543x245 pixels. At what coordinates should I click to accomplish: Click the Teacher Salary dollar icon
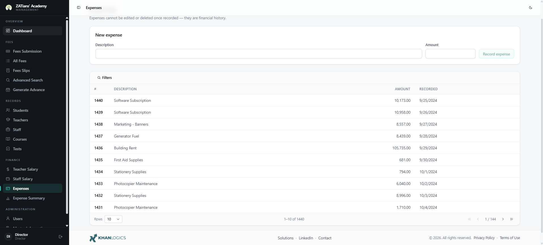pos(8,169)
